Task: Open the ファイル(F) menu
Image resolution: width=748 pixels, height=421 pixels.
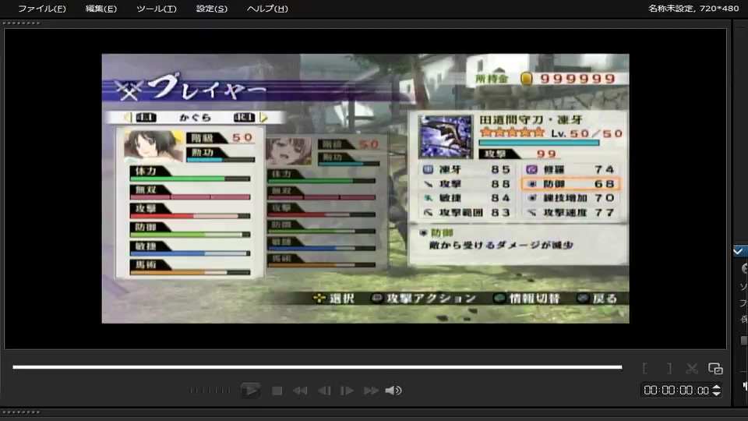Action: tap(42, 9)
